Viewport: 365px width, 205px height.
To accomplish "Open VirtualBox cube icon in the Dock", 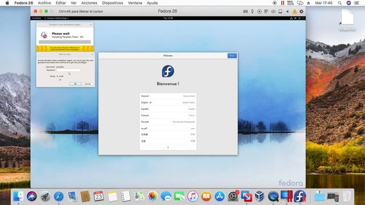I will coord(259,196).
